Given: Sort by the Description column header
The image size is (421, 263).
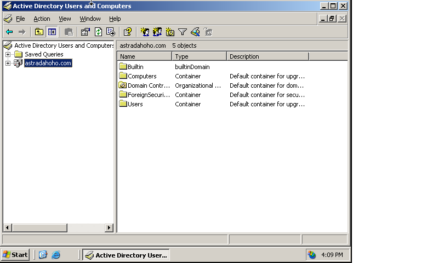Looking at the screenshot, I should (268, 56).
